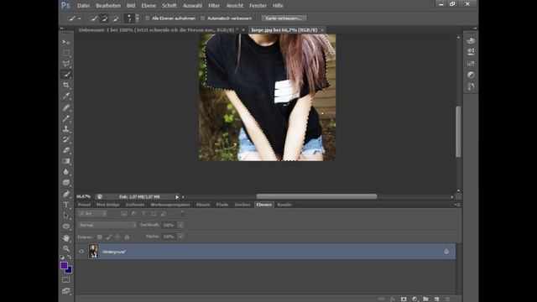The image size is (537, 302).
Task: Toggle pixel layer filter icon
Action: coord(124,214)
